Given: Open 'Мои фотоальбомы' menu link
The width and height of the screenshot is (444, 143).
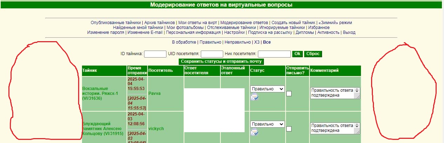Looking at the screenshot, I should pyautogui.click(x=185, y=28).
